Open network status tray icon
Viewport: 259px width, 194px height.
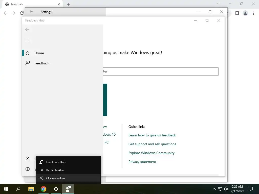click(x=220, y=189)
